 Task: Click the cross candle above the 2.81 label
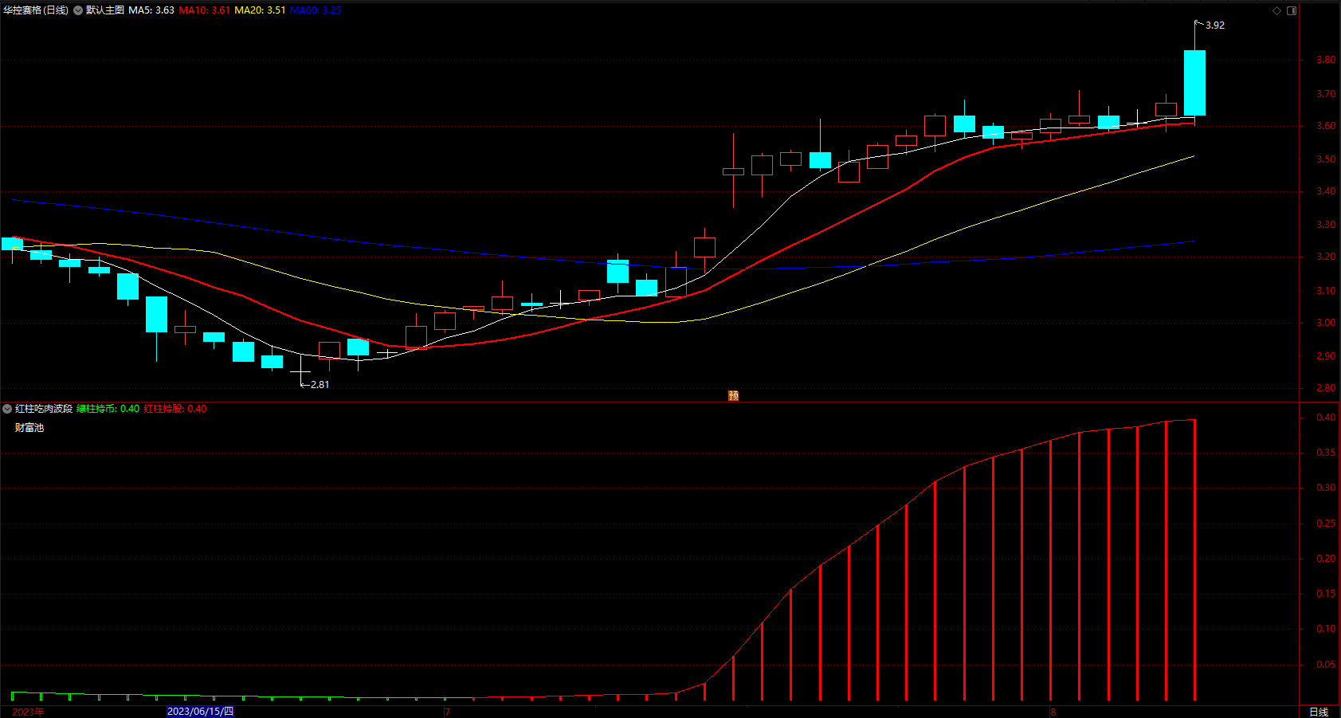pyautogui.click(x=300, y=371)
